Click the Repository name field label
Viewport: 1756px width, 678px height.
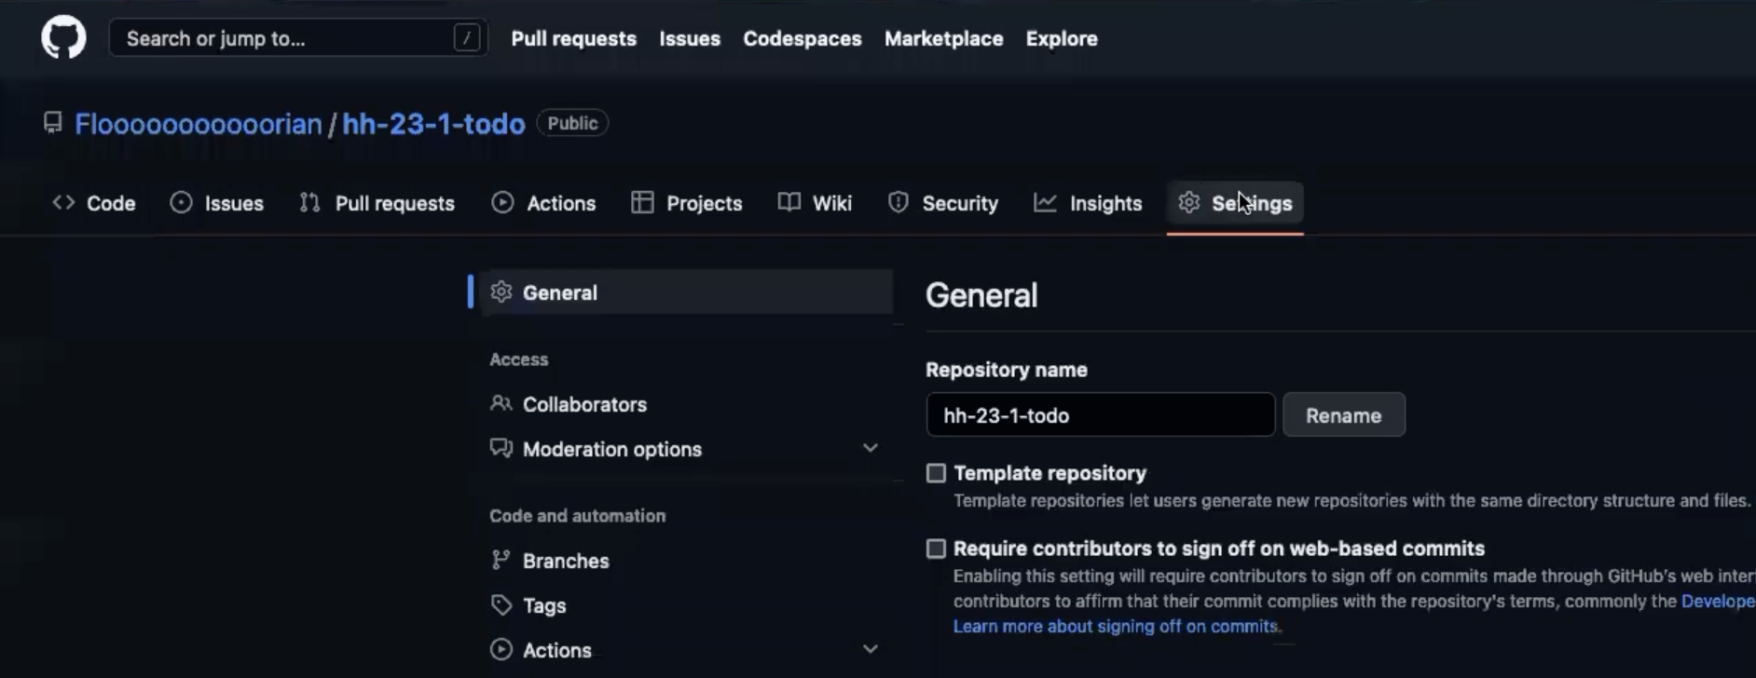click(1007, 370)
